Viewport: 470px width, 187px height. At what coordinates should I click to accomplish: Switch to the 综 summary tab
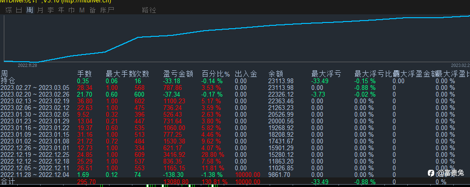pyautogui.click(x=9, y=10)
